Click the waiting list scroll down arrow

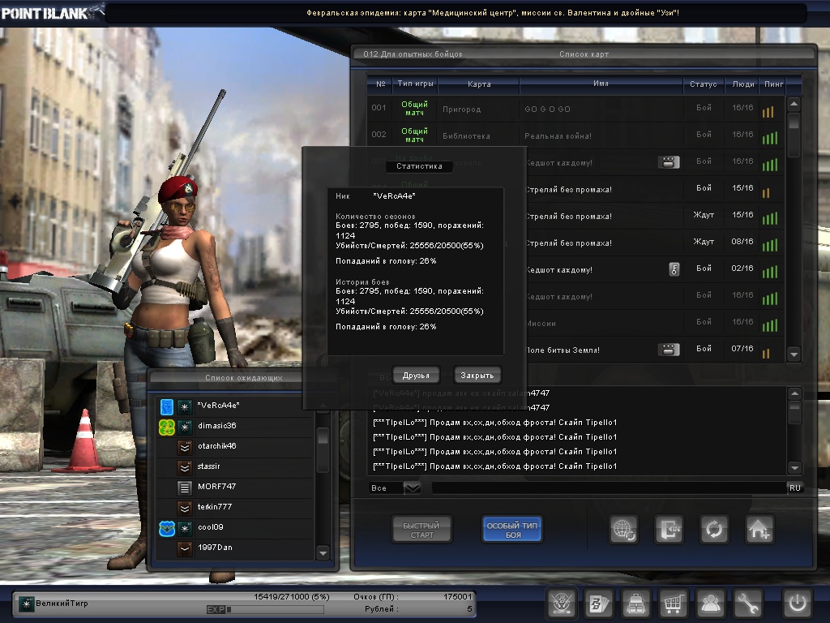[323, 553]
